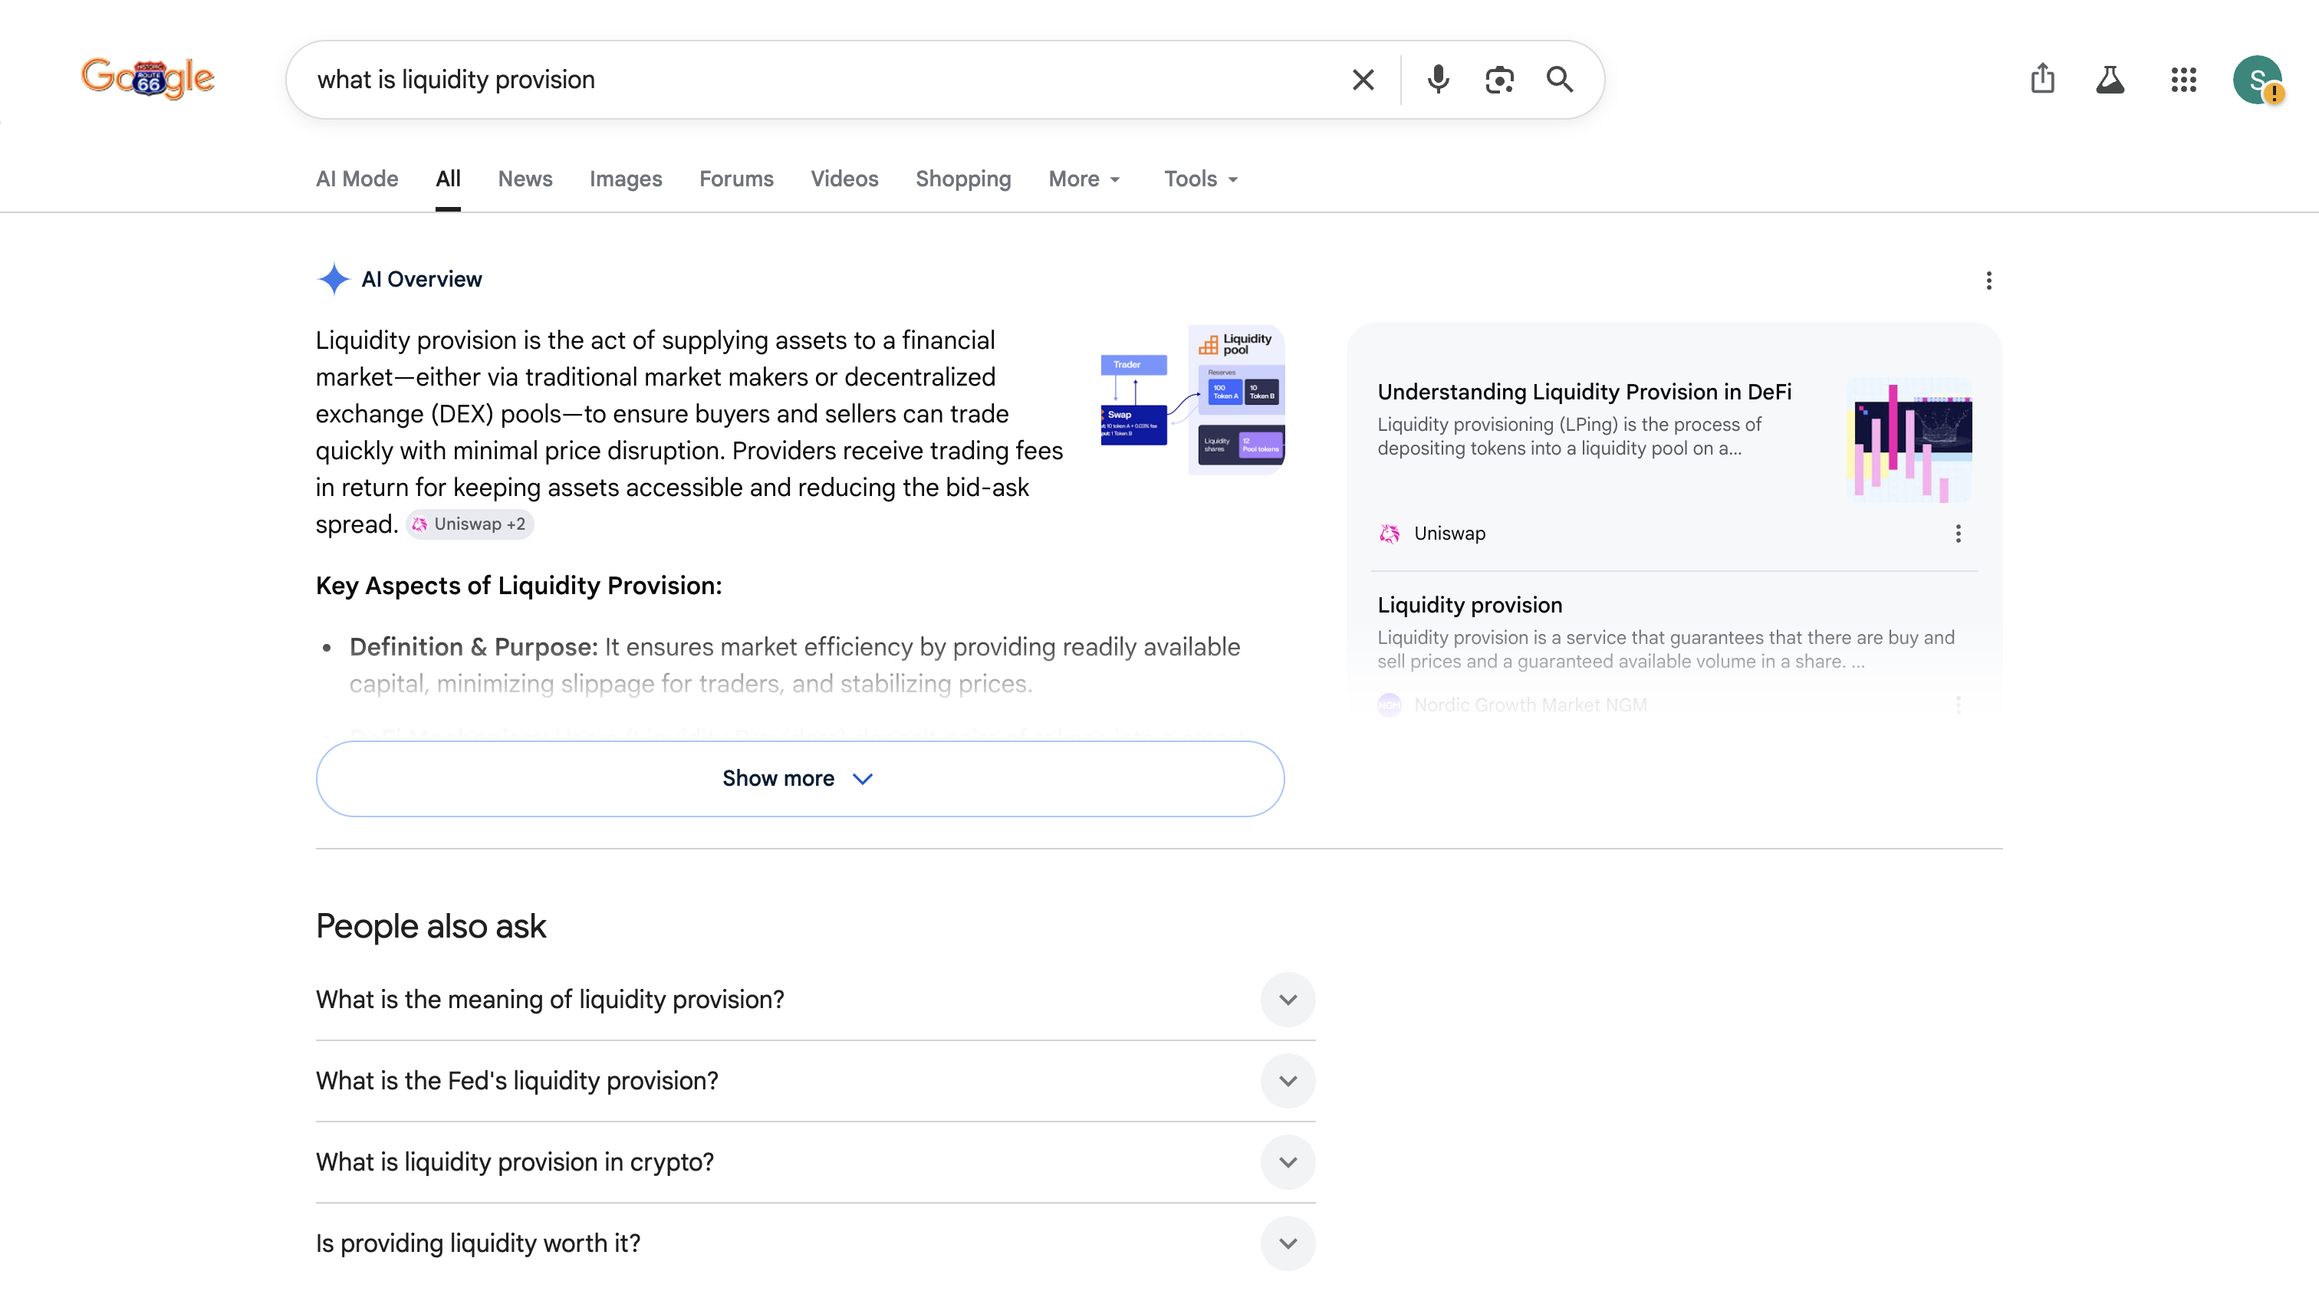Image resolution: width=2319 pixels, height=1314 pixels.
Task: Click the Uniswap favicon in source card
Action: click(1390, 534)
